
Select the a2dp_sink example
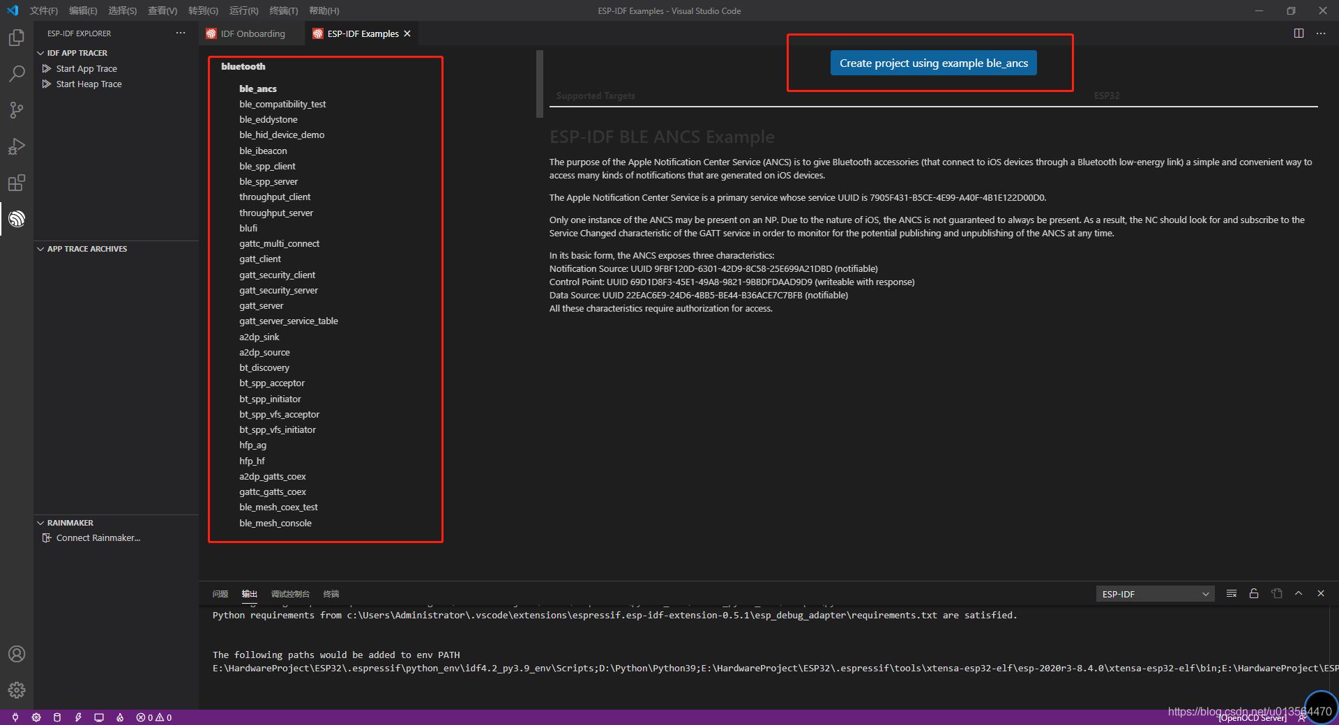click(x=259, y=337)
